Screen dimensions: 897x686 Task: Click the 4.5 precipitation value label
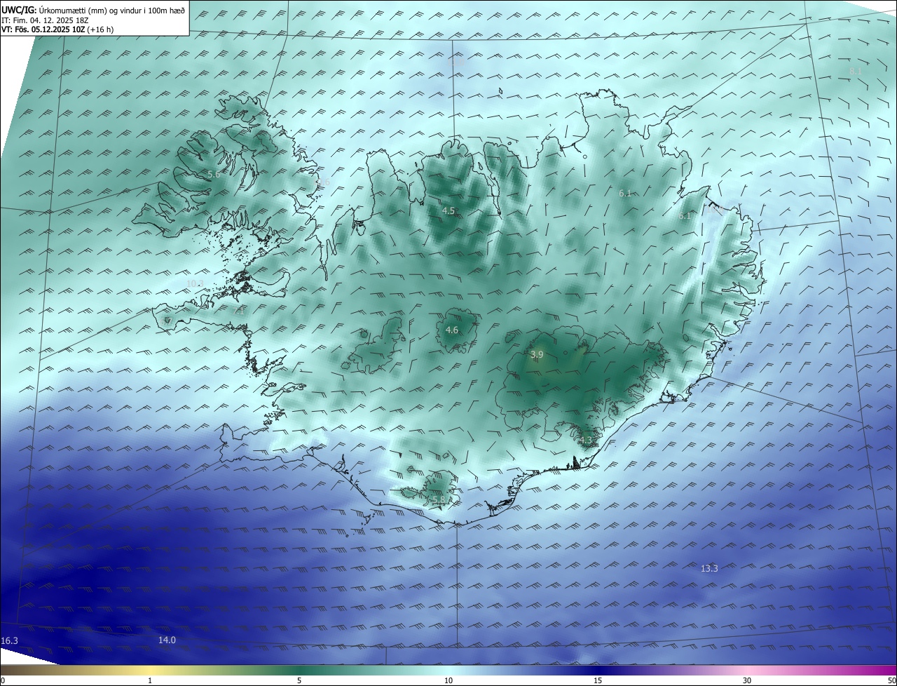[x=448, y=210]
